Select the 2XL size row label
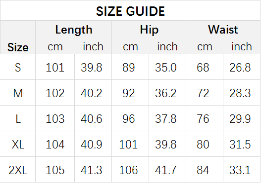 tap(18, 170)
